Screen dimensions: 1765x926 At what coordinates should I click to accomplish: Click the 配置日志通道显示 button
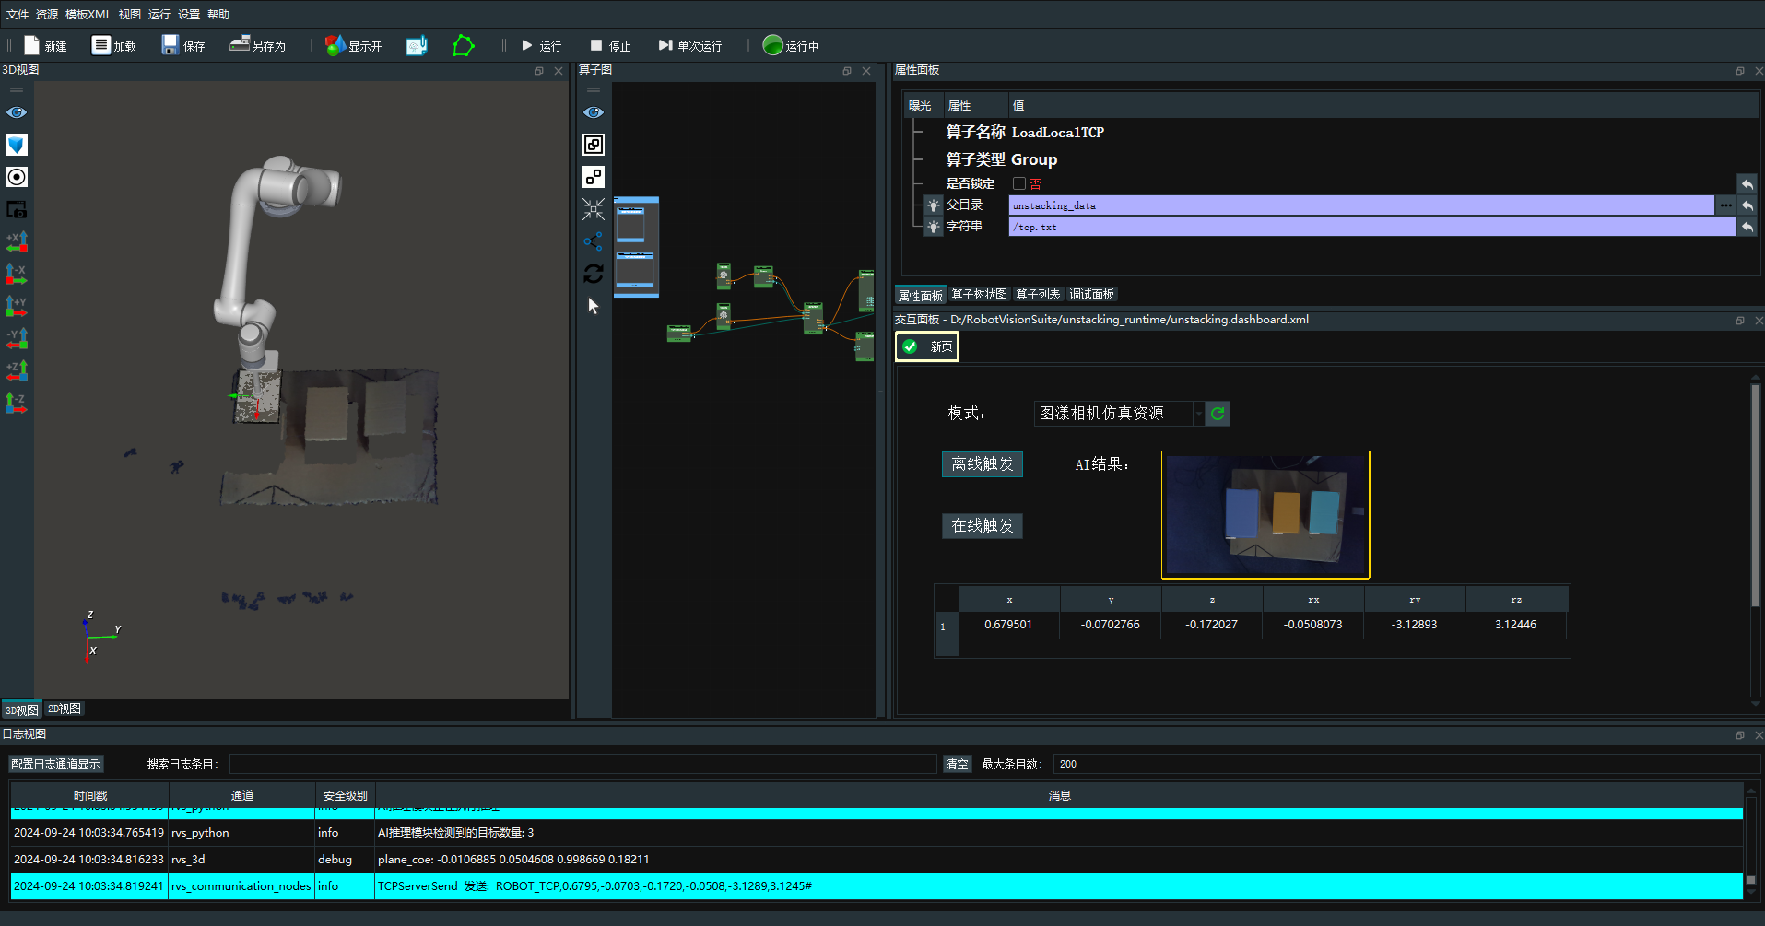(x=55, y=764)
